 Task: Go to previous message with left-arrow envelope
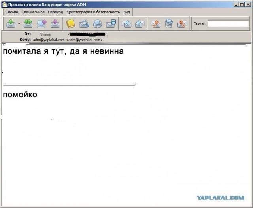126,24
